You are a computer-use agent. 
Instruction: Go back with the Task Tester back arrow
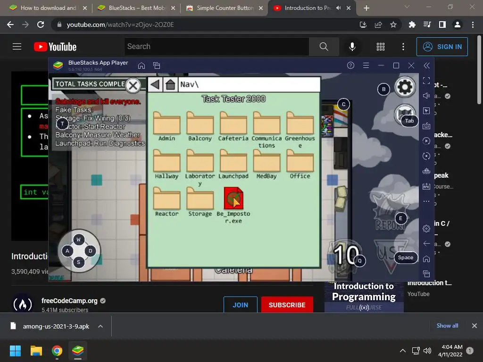[155, 84]
